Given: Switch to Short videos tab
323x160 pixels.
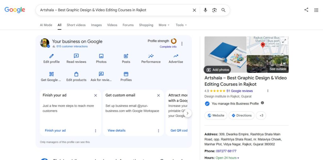Looking at the screenshot, I should point(76,25).
